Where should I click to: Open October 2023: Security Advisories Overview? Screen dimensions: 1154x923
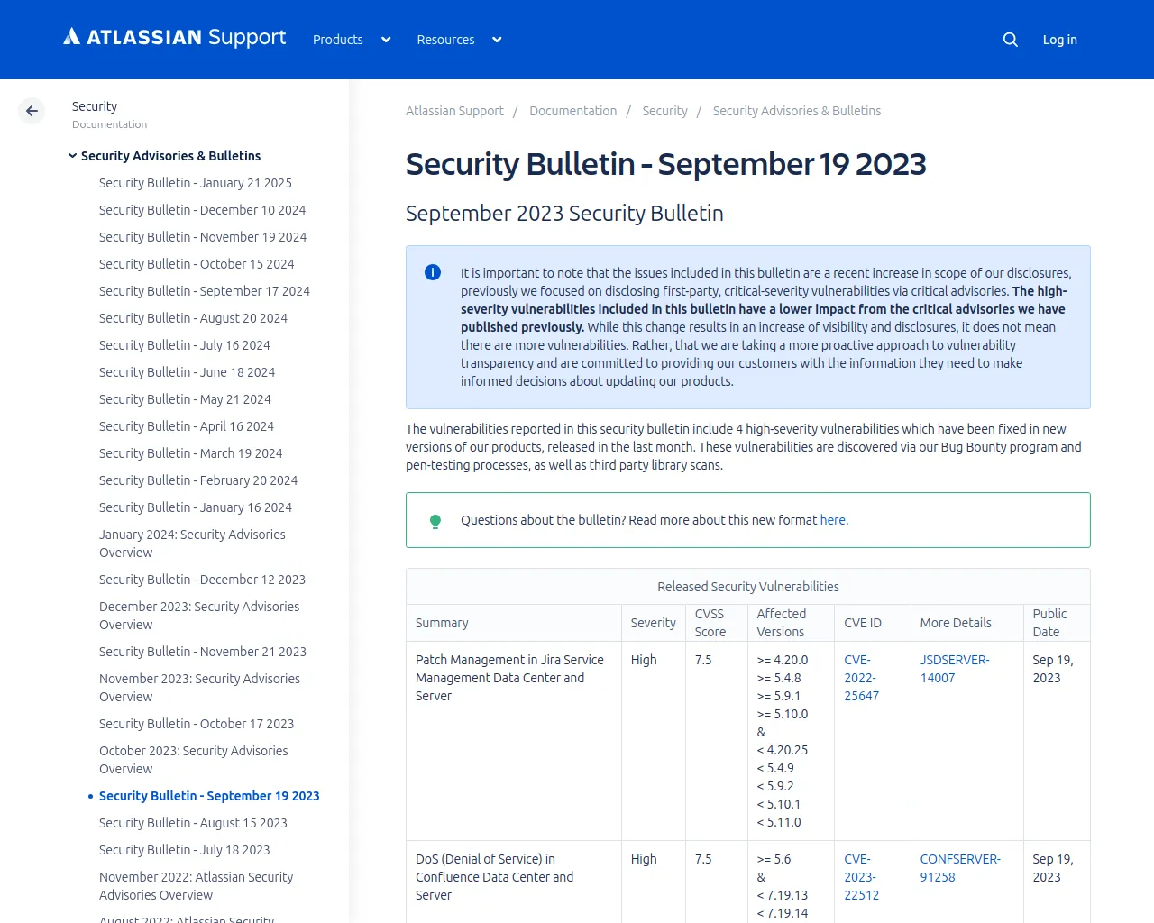[194, 760]
